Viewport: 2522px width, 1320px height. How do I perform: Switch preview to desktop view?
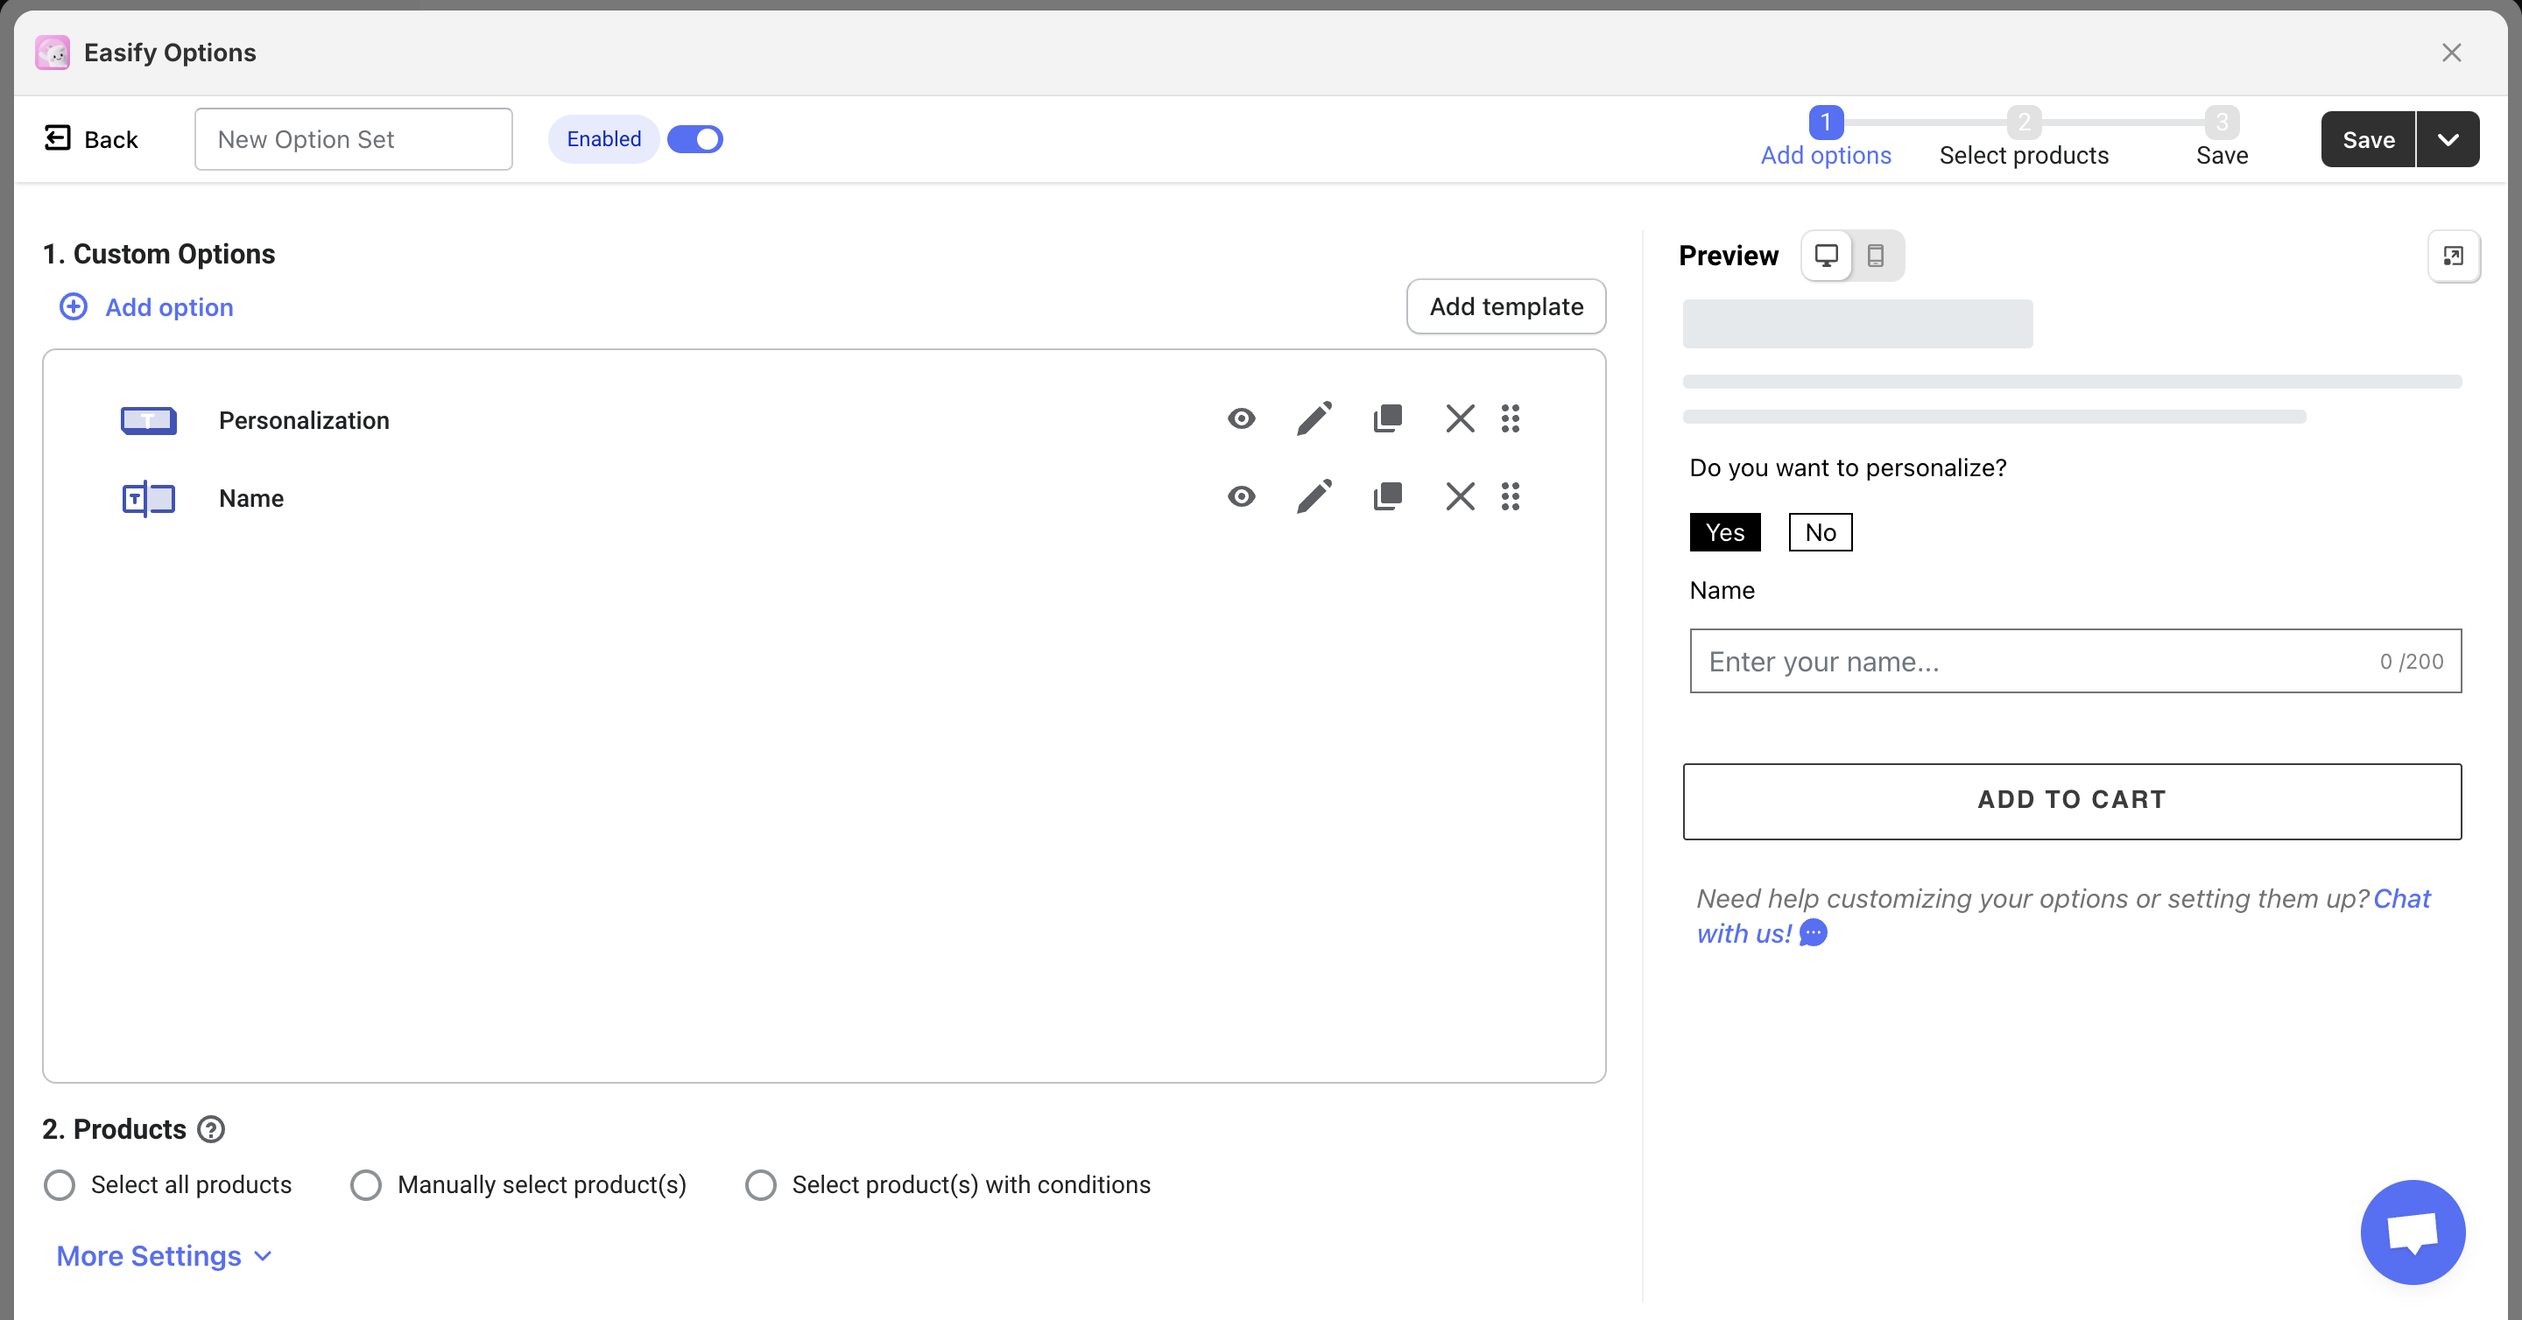click(x=1826, y=256)
